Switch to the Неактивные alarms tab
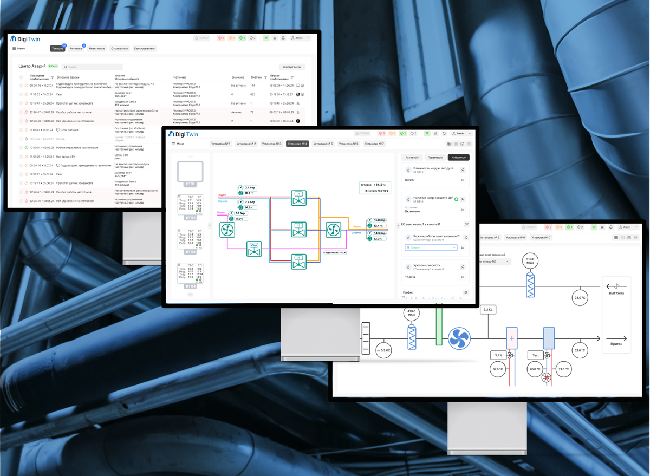The width and height of the screenshot is (650, 476). click(x=97, y=48)
